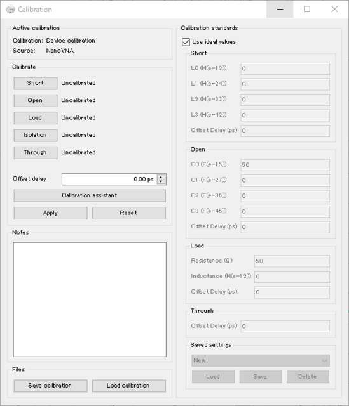Load calibration from file

pyautogui.click(x=129, y=386)
